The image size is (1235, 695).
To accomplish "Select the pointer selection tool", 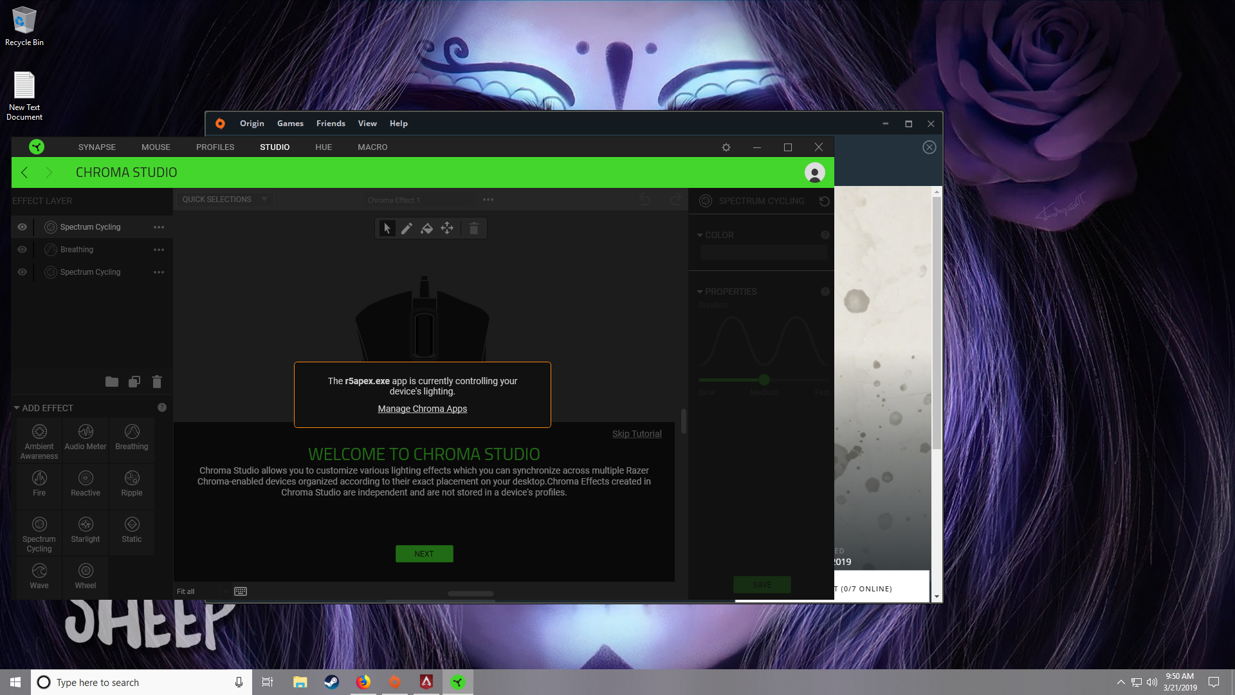I will click(x=387, y=228).
